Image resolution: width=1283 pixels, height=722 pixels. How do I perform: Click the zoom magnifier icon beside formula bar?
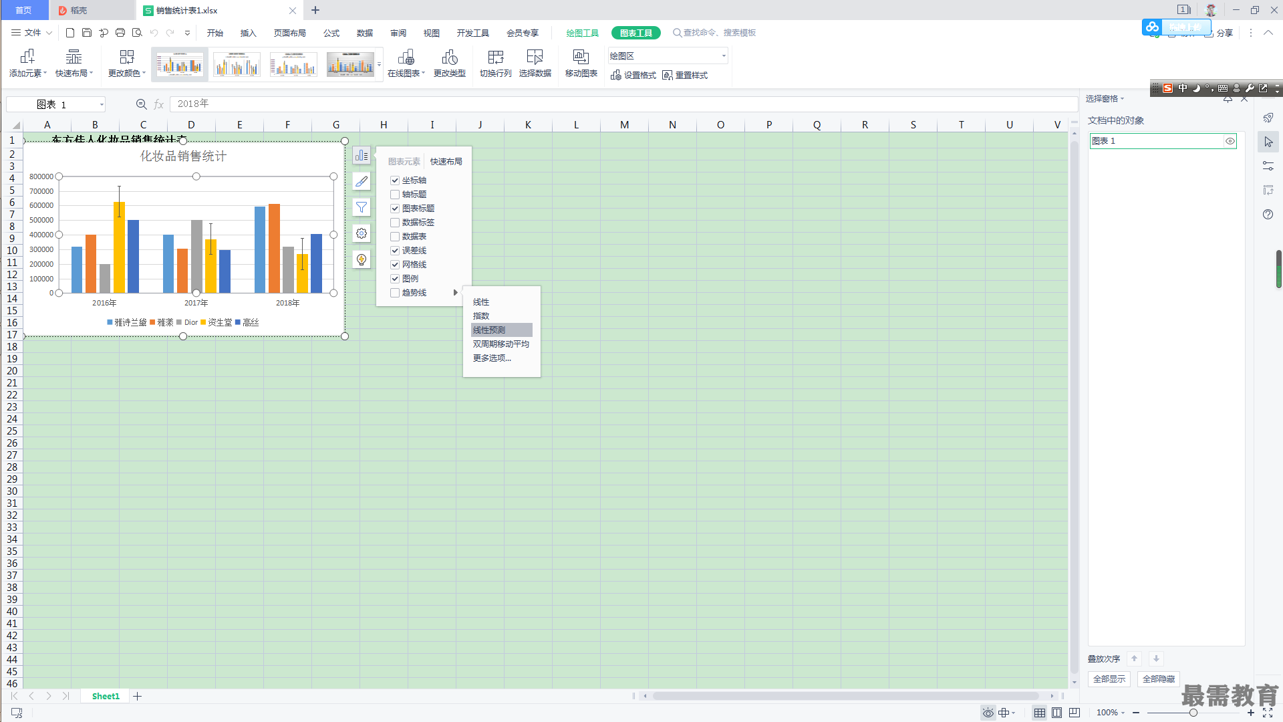coord(141,104)
